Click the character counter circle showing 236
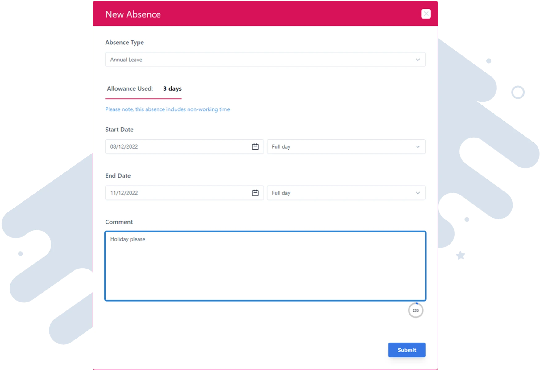Image resolution: width=540 pixels, height=370 pixels. 416,310
